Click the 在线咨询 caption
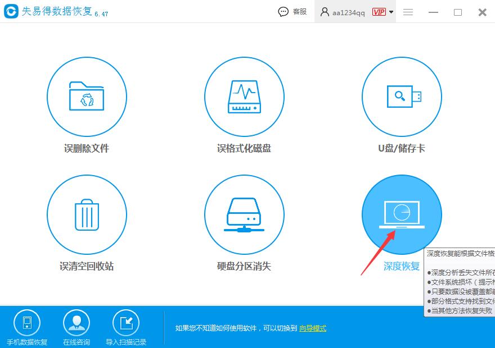 click(76, 342)
